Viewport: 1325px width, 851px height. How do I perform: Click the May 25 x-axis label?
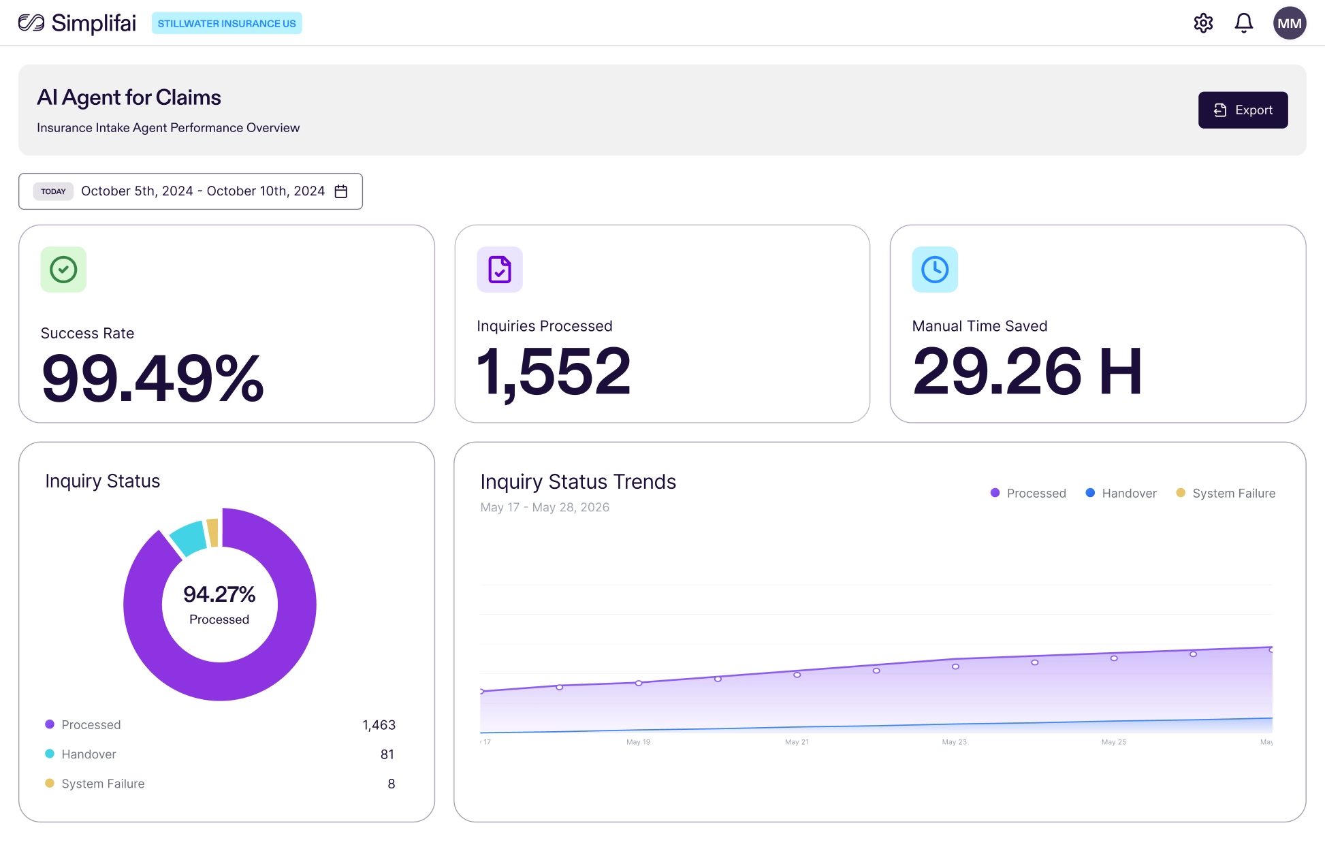(x=1114, y=742)
